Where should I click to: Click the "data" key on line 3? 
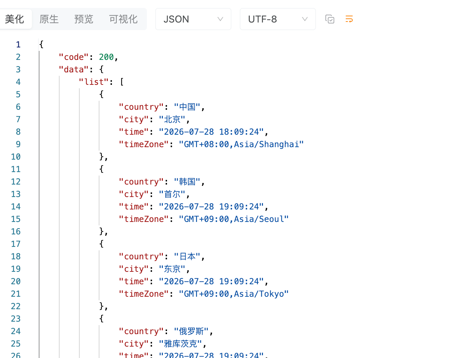[74, 70]
